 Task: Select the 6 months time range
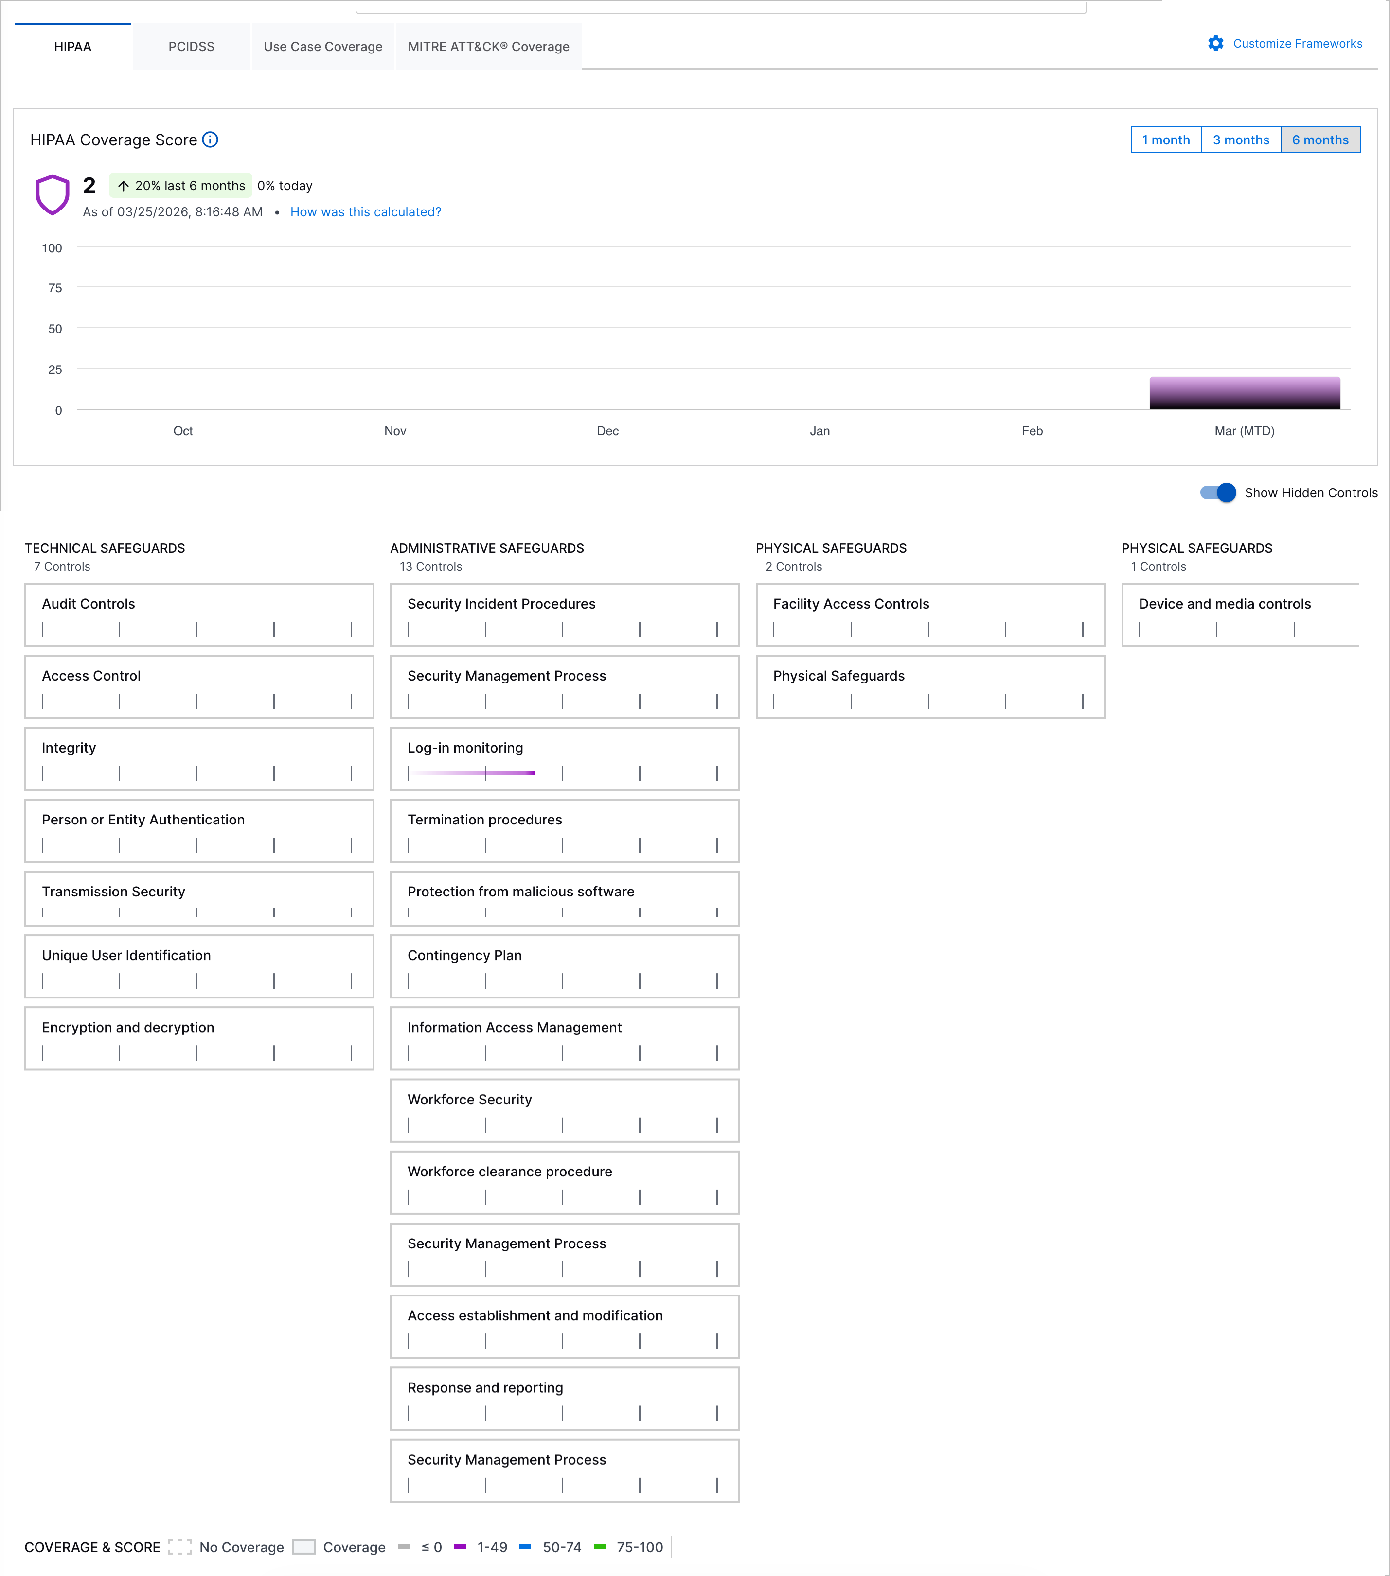pos(1320,140)
